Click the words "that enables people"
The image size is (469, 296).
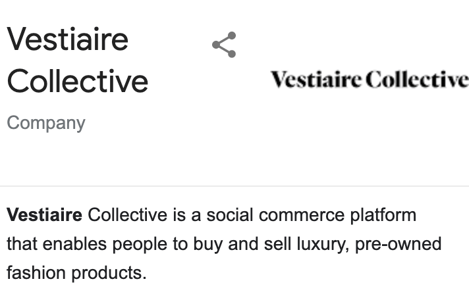[x=86, y=244]
